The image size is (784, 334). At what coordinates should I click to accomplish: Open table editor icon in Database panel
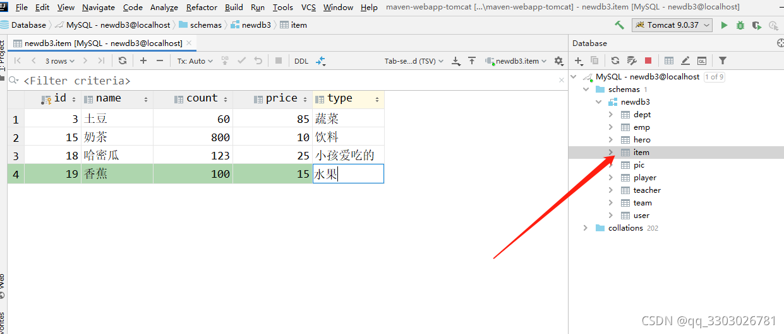(x=669, y=60)
